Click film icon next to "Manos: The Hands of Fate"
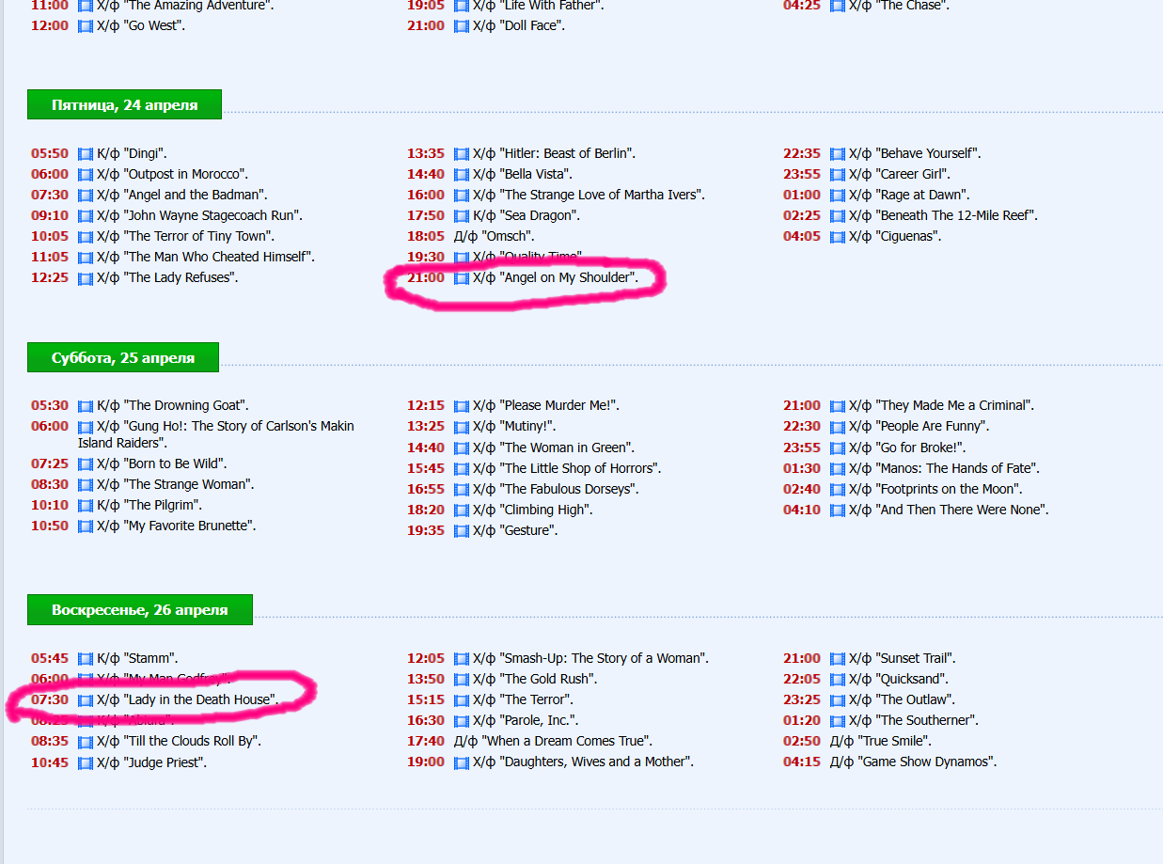The width and height of the screenshot is (1163, 864). pyautogui.click(x=838, y=469)
